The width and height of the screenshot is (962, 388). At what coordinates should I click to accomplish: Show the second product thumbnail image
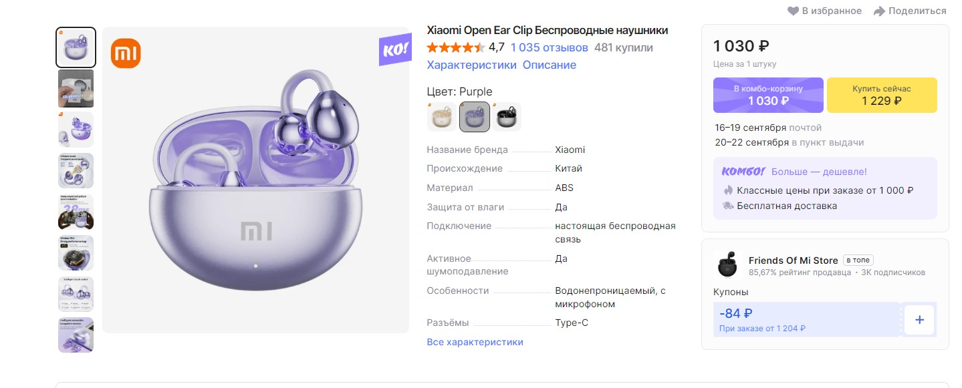point(76,88)
